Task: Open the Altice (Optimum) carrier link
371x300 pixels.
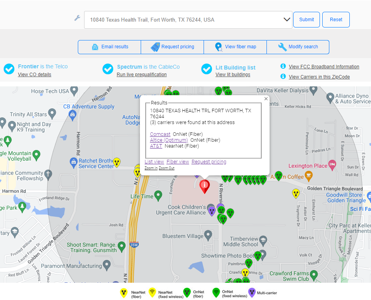Action: point(169,140)
